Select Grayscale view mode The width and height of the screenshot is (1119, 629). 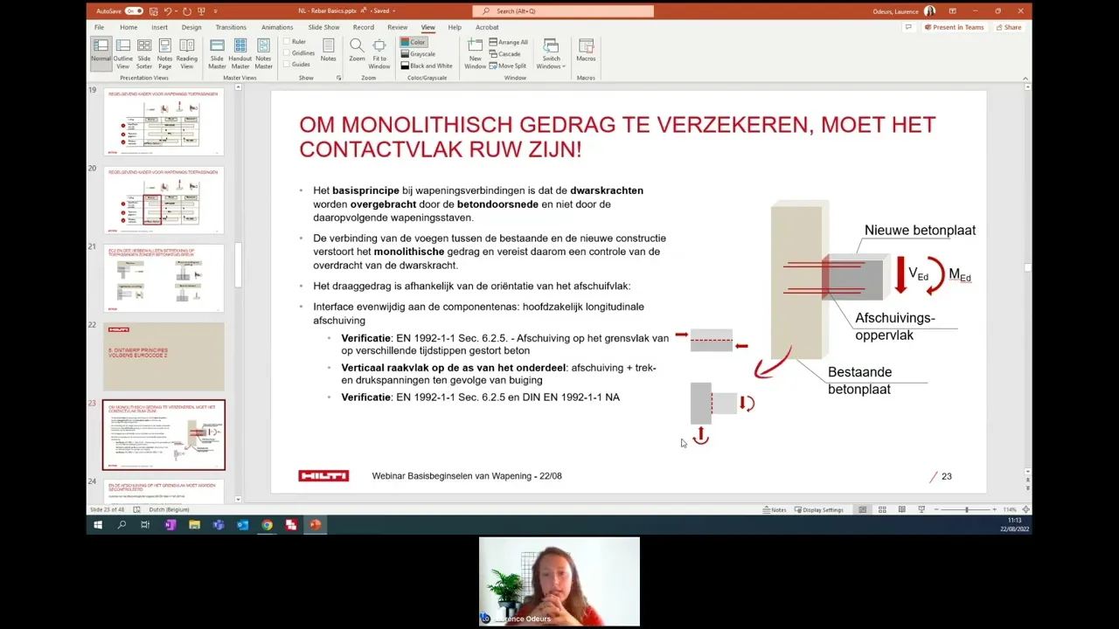pos(418,54)
